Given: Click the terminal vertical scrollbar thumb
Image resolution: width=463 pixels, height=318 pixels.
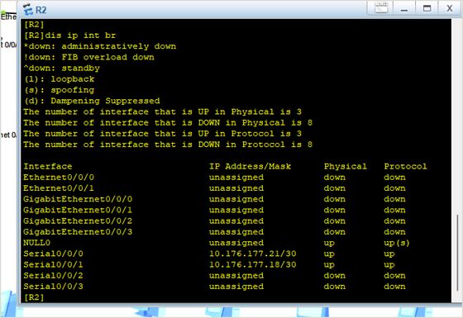Looking at the screenshot, I should tap(457, 252).
